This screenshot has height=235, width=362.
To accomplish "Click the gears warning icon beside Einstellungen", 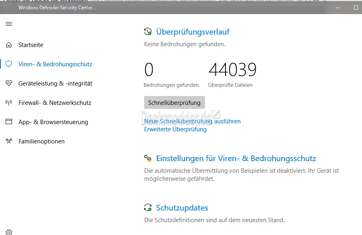I will tap(148, 158).
